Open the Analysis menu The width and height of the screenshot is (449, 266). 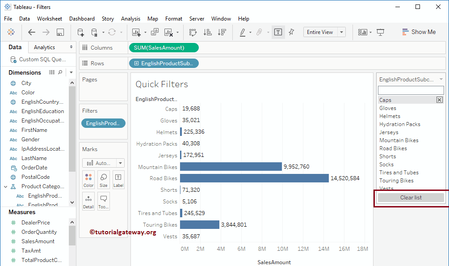pyautogui.click(x=130, y=19)
